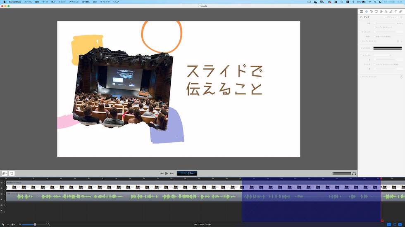
Task: Open the Screen Recording inspector tab
Action: click(x=376, y=12)
